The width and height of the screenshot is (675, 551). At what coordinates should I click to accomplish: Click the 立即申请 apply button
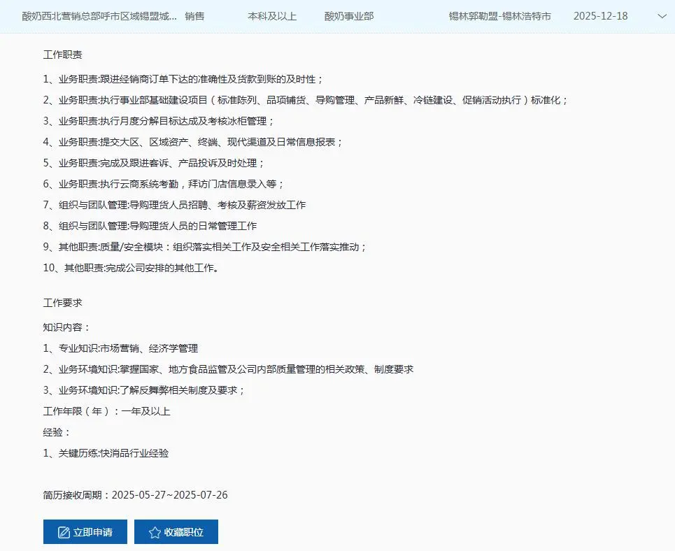85,532
